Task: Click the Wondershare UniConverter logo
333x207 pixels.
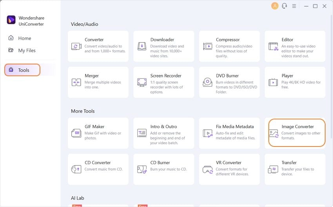Action: [11, 20]
